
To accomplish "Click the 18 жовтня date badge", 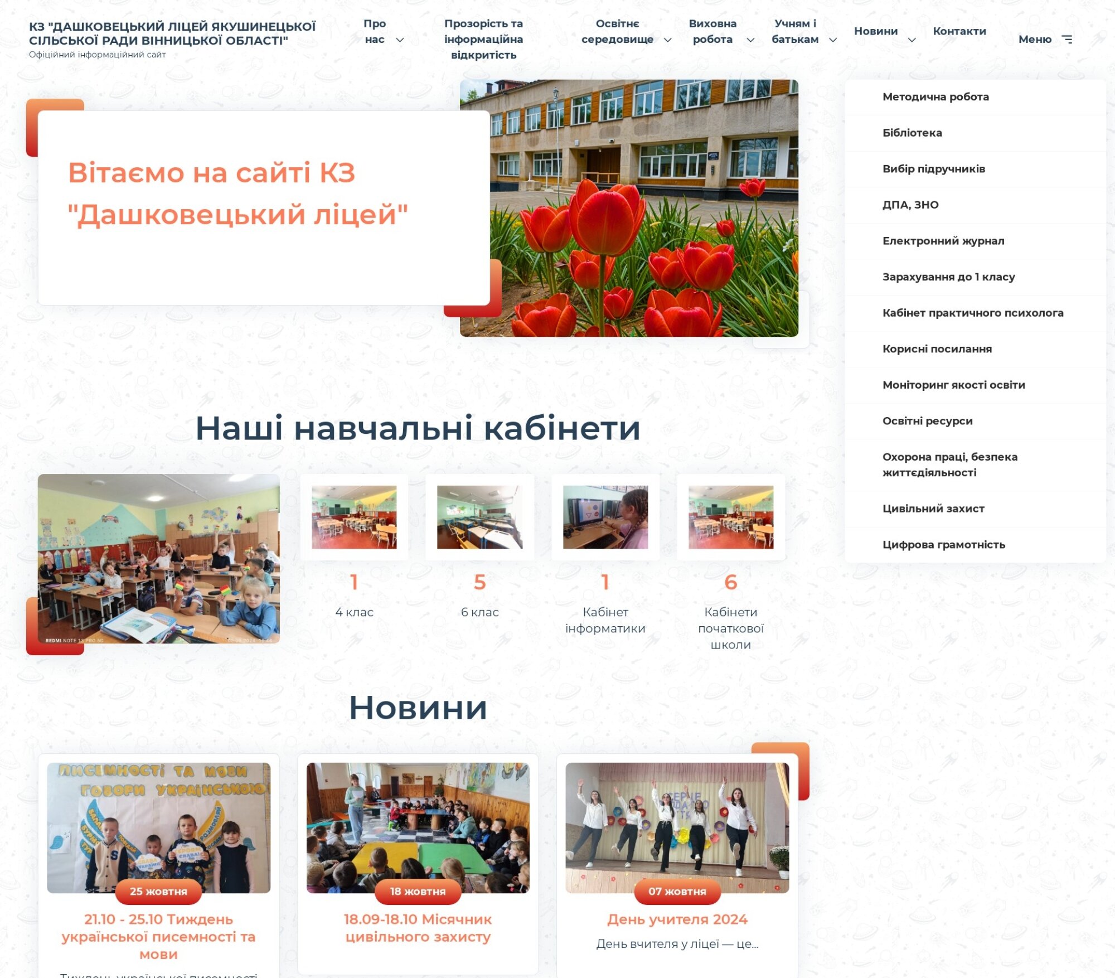I will click(x=418, y=892).
